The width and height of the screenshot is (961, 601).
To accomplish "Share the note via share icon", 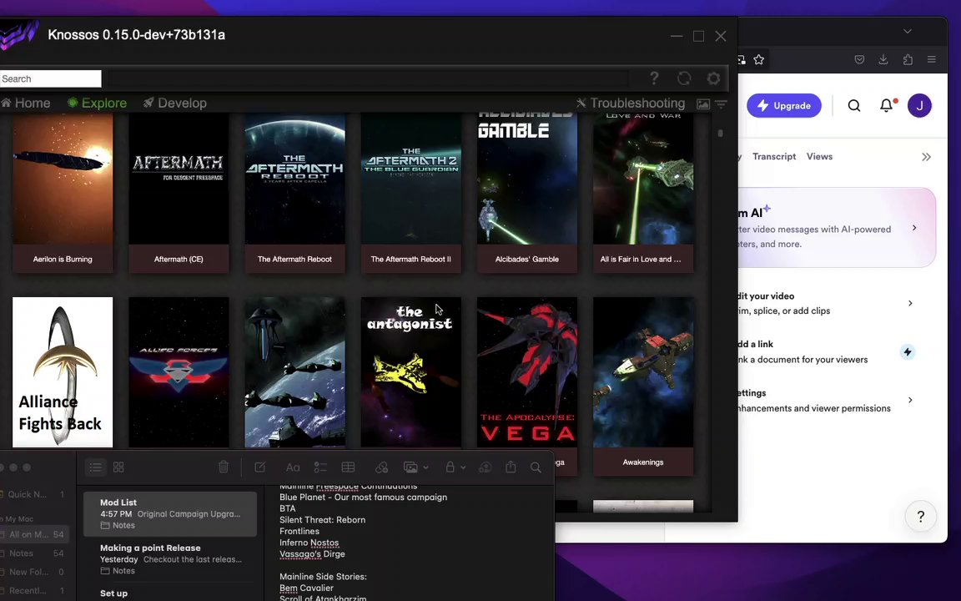I will point(511,467).
